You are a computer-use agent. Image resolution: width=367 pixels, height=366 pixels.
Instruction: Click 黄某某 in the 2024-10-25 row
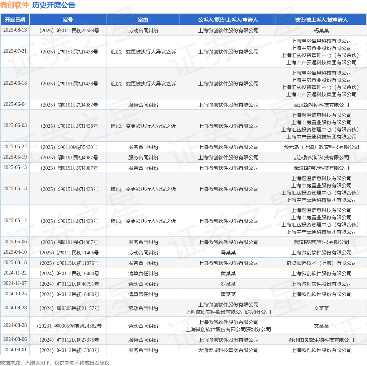[x=228, y=294]
